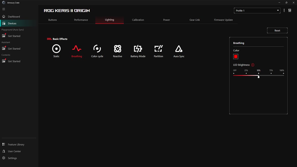Switch to the Lighting tab
The image size is (297, 167).
[109, 20]
